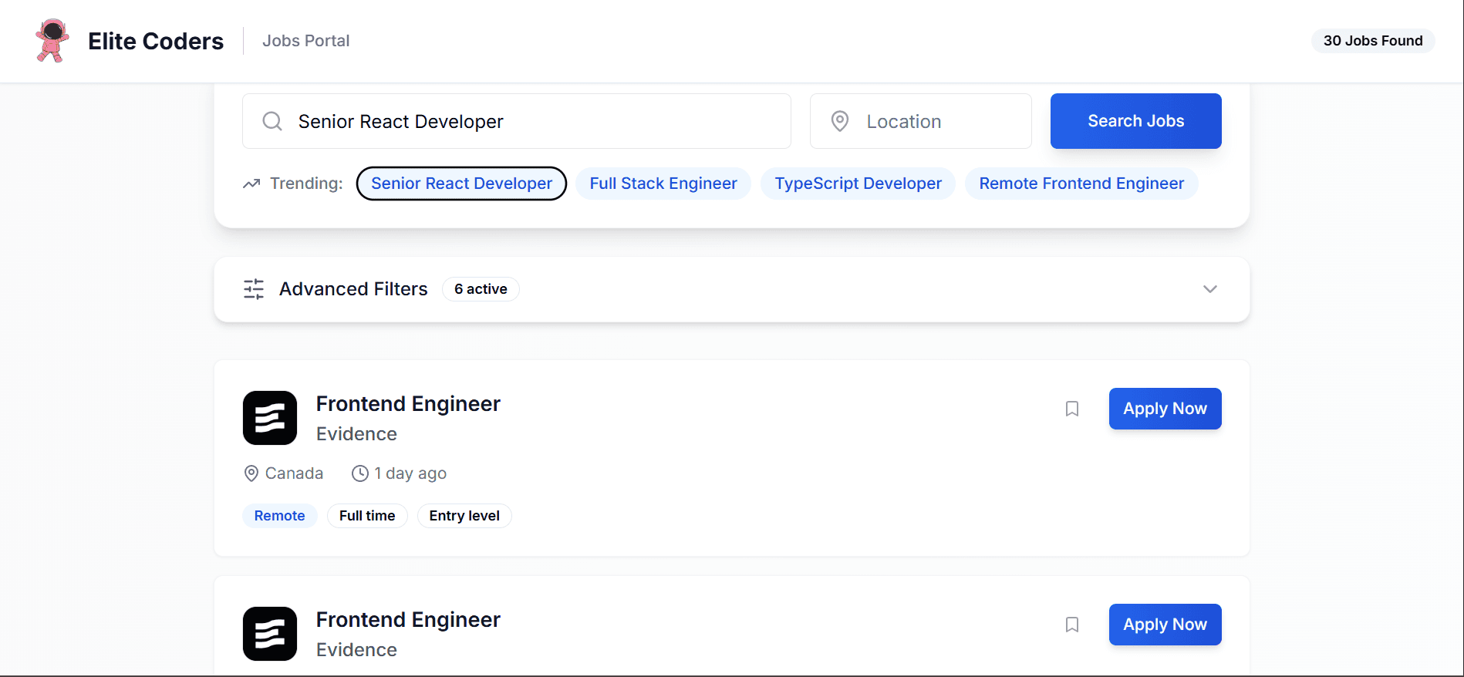1464x677 pixels.
Task: Click the Evidence logo on the first job card
Action: point(270,418)
